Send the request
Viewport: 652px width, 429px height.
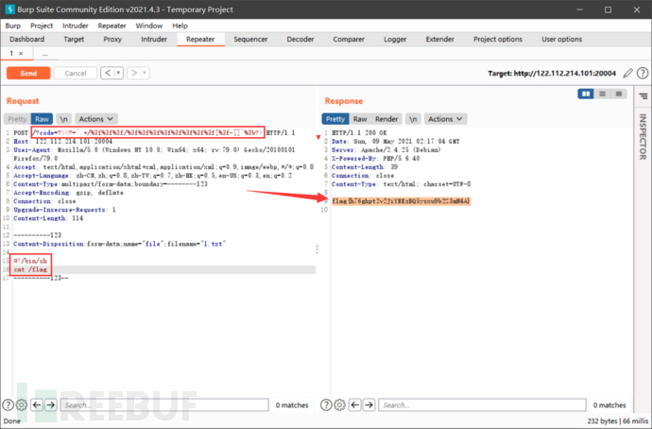tap(28, 73)
